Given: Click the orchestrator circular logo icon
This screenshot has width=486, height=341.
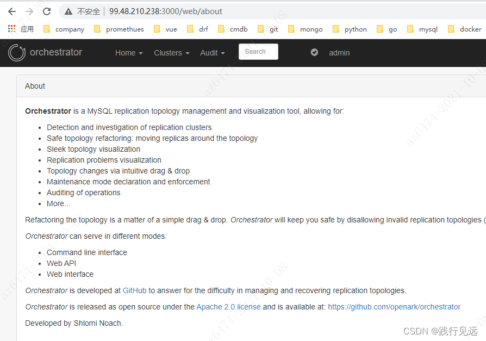Looking at the screenshot, I should pos(17,52).
